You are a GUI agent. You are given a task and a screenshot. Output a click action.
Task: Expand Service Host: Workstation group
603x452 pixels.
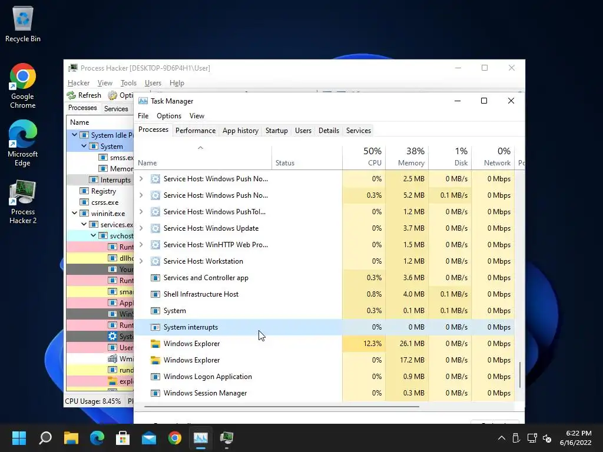(141, 261)
